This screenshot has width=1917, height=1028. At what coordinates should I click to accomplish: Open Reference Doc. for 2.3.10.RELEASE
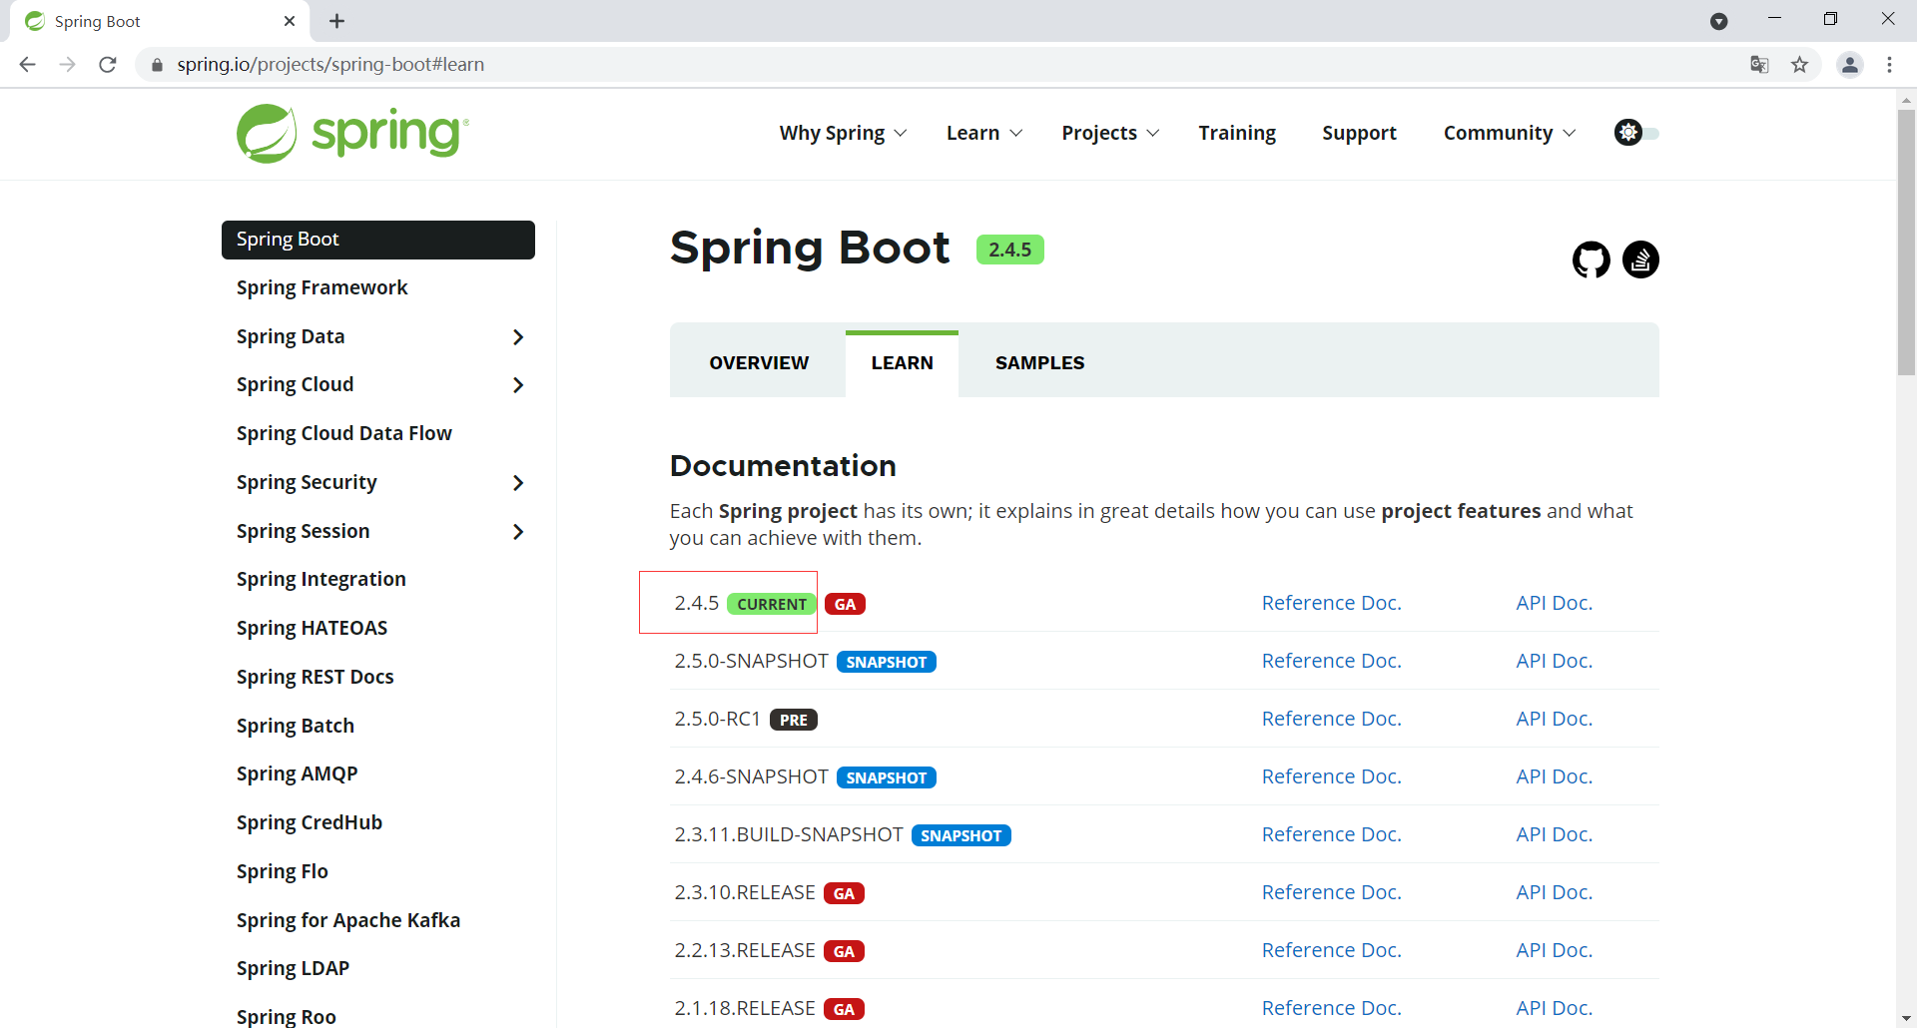point(1331,892)
